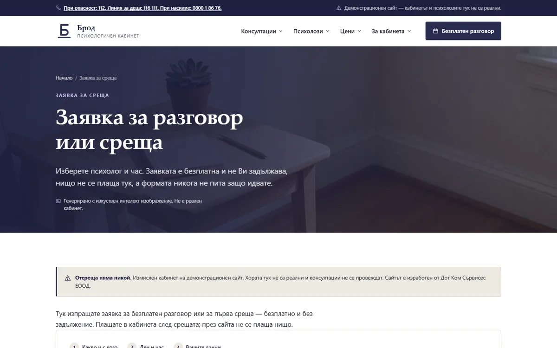Screen dimensions: 557x348
Task: Click the Брод психологичен кабинет brand name
Action: pos(108,31)
